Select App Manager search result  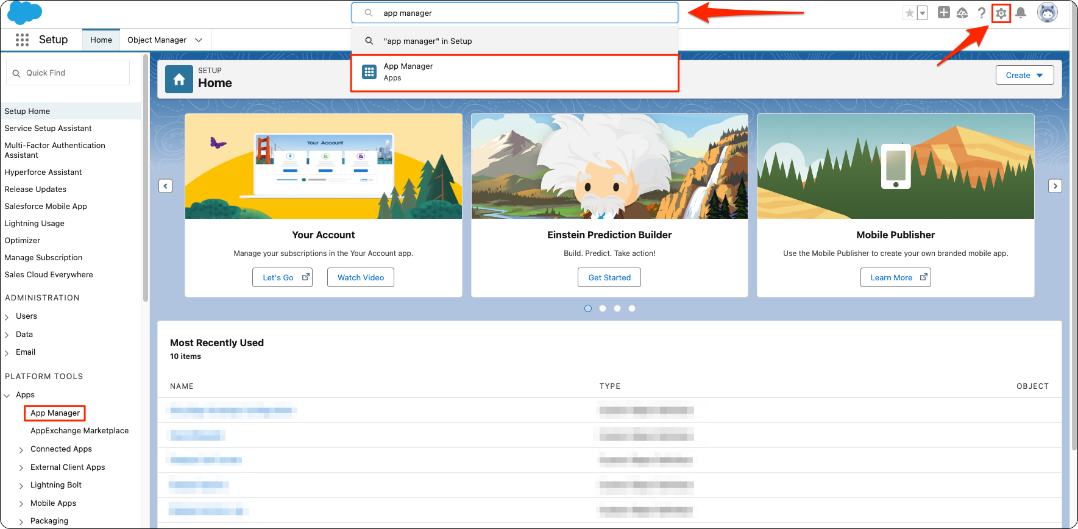point(515,73)
